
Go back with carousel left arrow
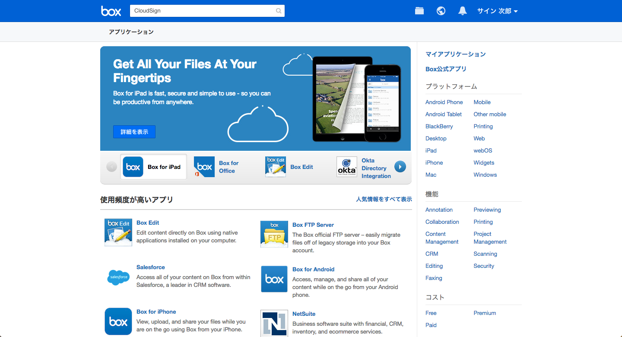(x=111, y=167)
